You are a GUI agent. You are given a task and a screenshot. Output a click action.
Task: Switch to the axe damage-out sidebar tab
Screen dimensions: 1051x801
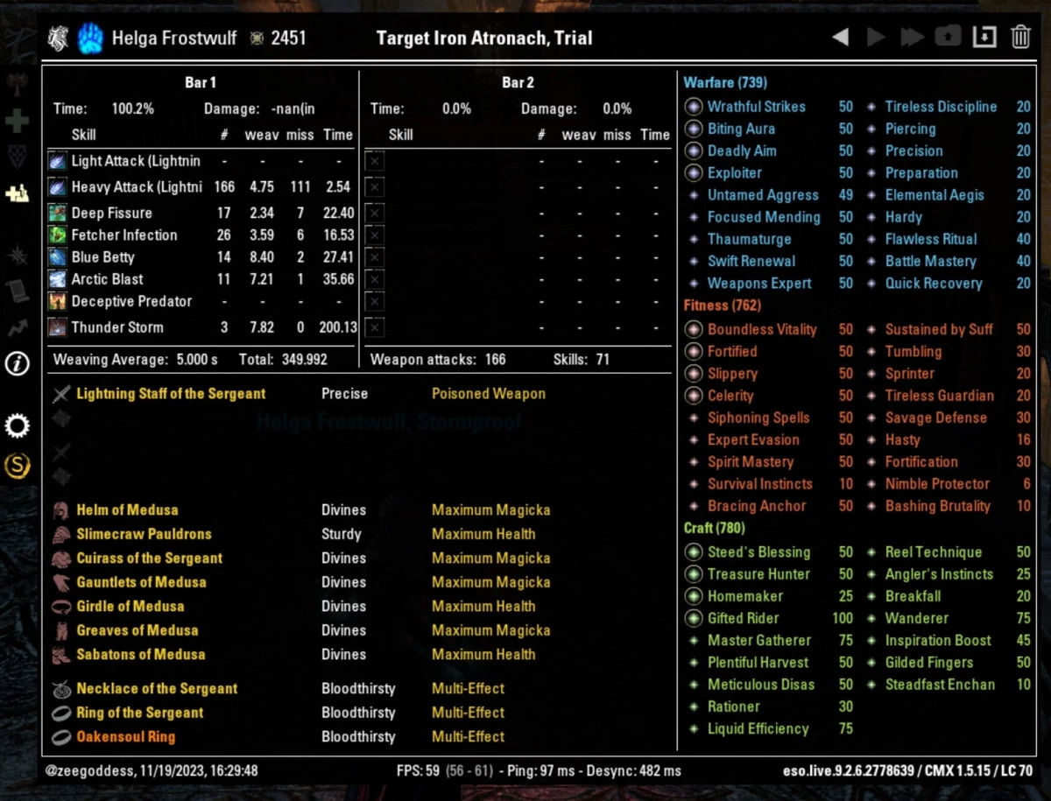18,85
